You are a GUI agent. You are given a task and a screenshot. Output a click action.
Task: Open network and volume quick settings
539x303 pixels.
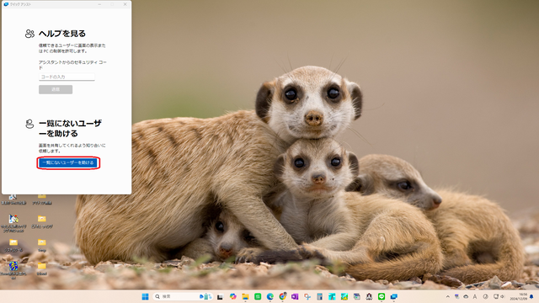[499, 296]
